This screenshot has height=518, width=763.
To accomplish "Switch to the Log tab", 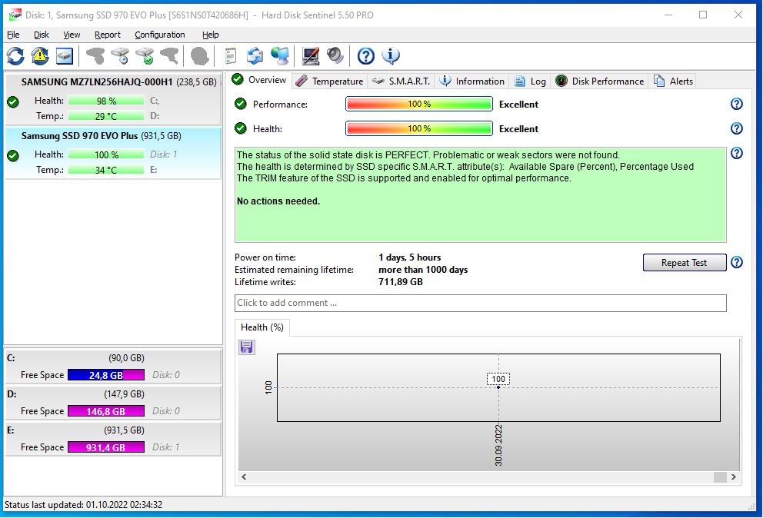I will (530, 81).
